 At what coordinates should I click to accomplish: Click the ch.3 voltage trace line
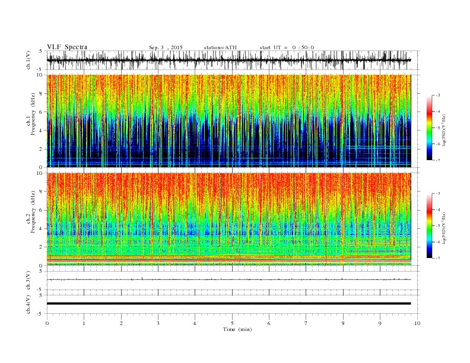click(x=228, y=279)
